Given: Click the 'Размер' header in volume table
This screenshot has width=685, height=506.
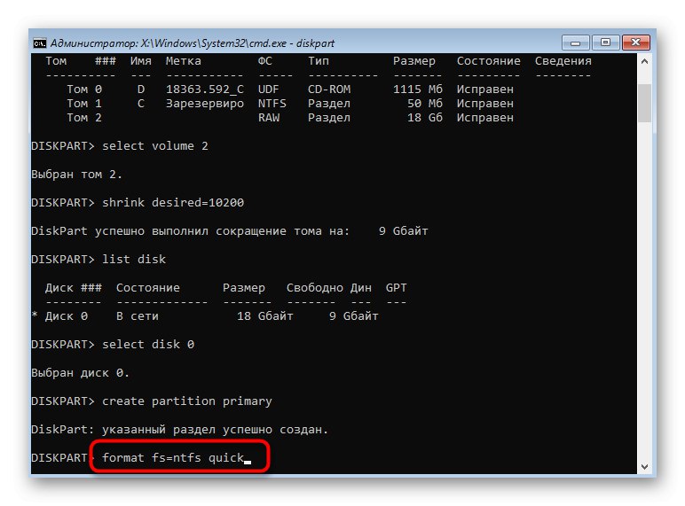Looking at the screenshot, I should (414, 61).
